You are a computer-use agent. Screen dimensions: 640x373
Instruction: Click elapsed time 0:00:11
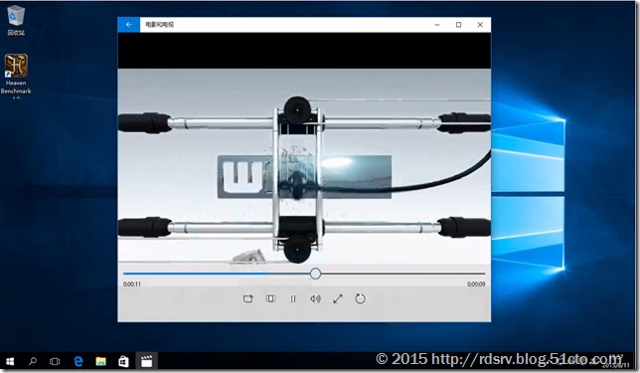click(x=132, y=283)
